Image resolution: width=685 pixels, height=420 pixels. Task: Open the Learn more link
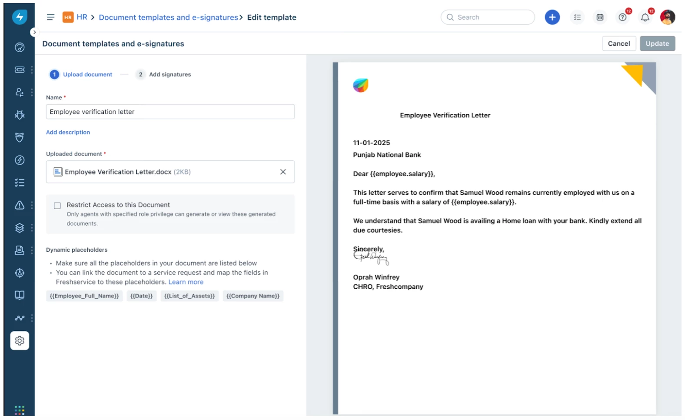[186, 282]
